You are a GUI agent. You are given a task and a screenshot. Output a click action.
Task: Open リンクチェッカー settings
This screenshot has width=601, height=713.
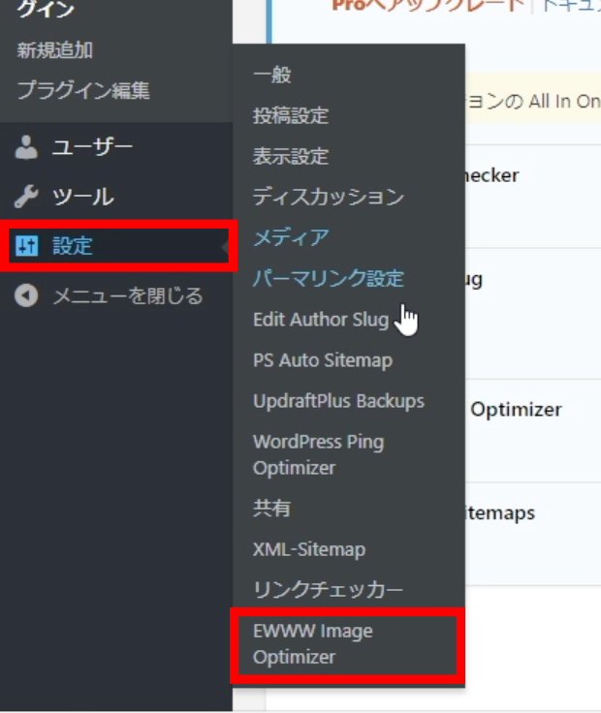tap(328, 590)
